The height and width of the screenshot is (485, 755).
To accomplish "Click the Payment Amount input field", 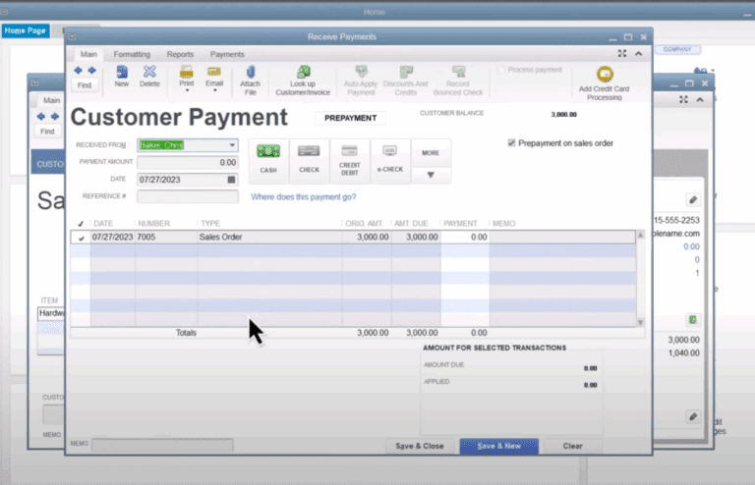I will (188, 162).
